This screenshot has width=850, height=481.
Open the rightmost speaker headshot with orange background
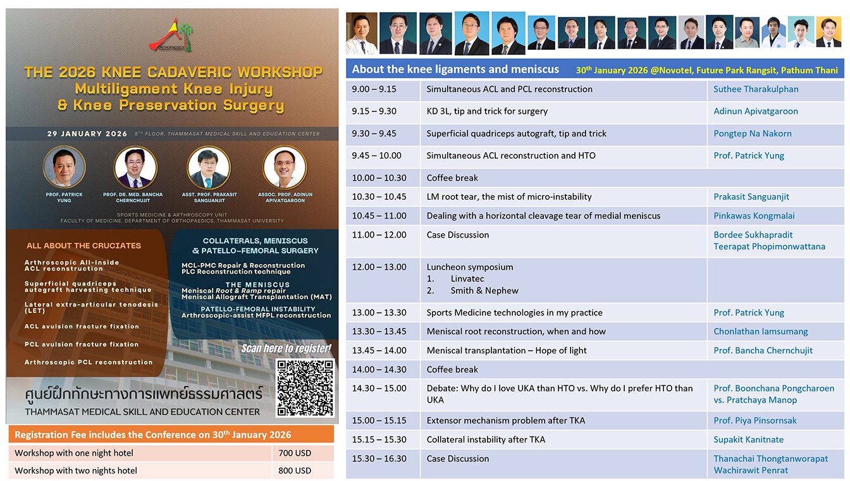click(828, 32)
